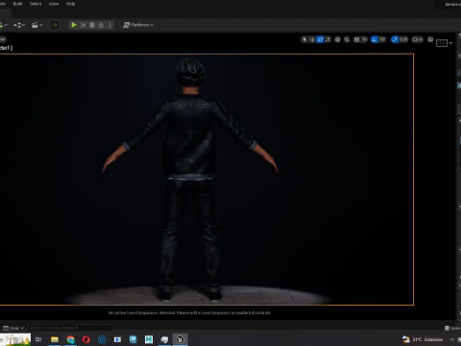Click the blue circular C app taskbar icon
The image size is (461, 346).
click(102, 339)
